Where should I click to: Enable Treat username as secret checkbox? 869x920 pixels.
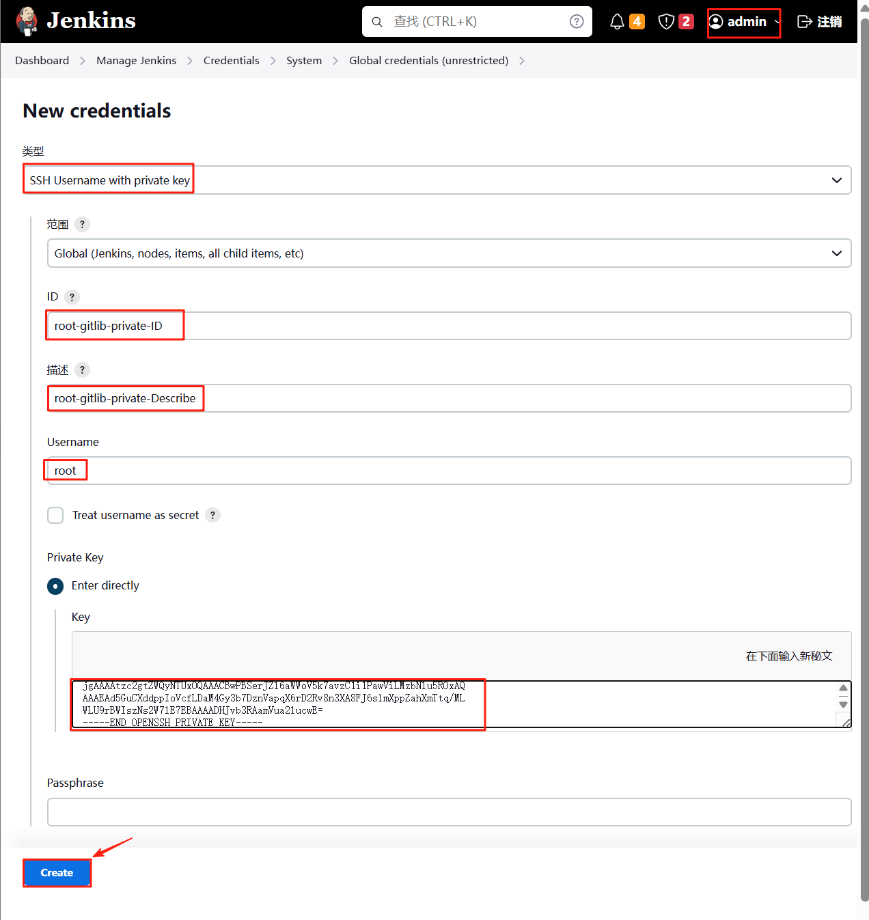click(55, 515)
